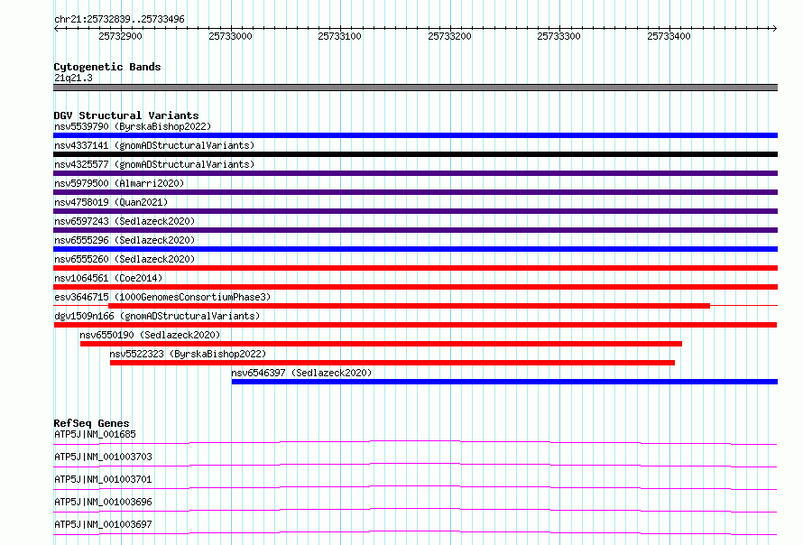The height and width of the screenshot is (545, 803).
Task: Click the ATP5J|NM_001685 gene label
Action: pyautogui.click(x=96, y=434)
